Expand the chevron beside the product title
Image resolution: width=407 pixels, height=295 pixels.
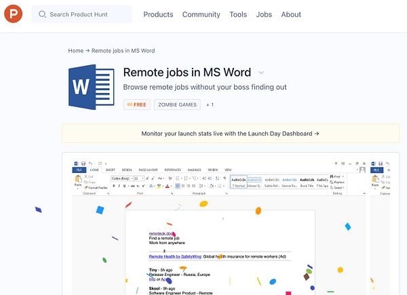[x=261, y=73]
